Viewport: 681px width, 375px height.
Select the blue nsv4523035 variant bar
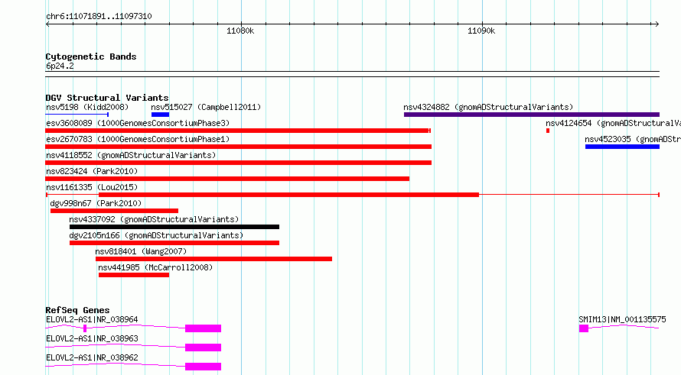(x=622, y=147)
